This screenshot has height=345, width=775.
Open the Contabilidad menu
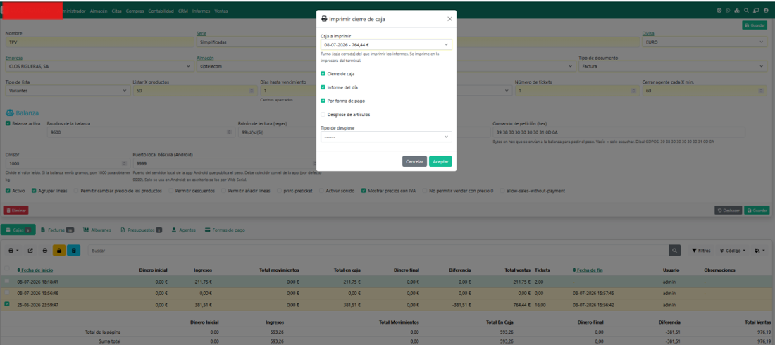pos(161,11)
